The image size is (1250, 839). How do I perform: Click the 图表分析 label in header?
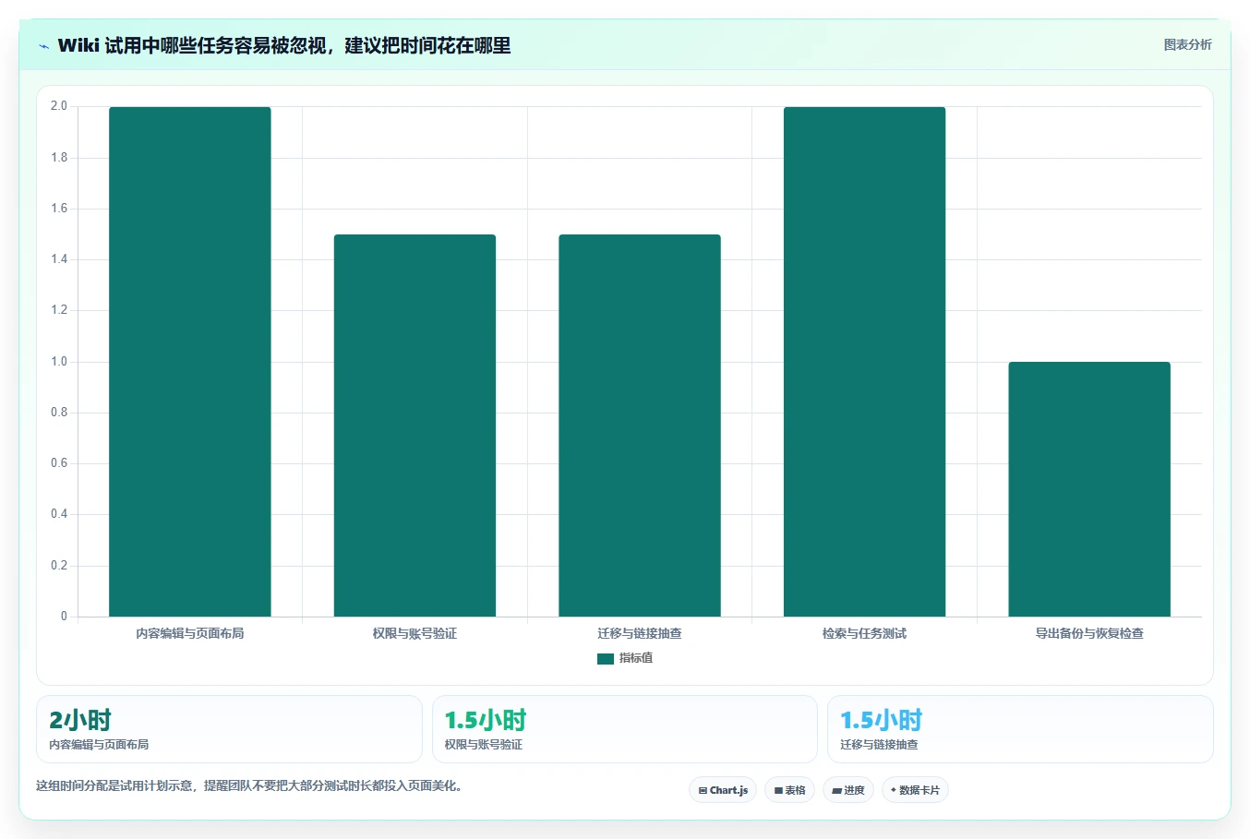1187,44
